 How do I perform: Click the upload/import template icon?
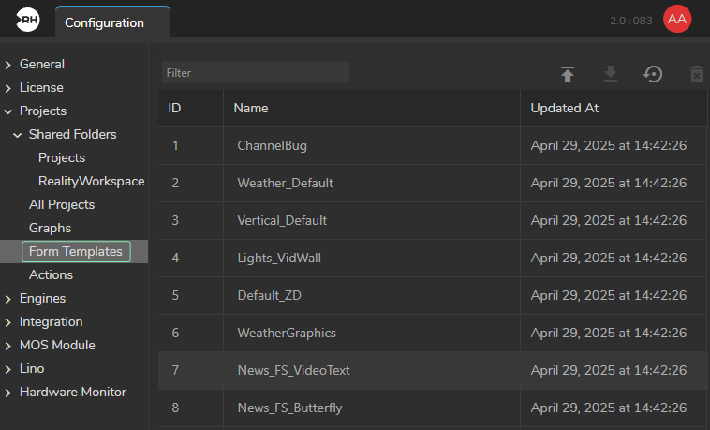[568, 74]
